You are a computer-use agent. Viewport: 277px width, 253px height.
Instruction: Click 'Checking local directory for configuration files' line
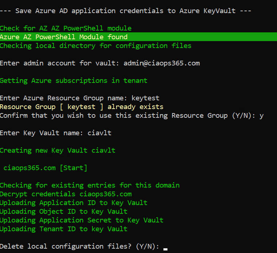click(x=95, y=46)
